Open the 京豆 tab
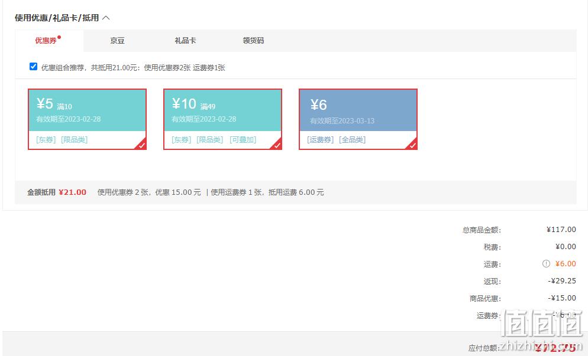This screenshot has width=588, height=356. (117, 40)
